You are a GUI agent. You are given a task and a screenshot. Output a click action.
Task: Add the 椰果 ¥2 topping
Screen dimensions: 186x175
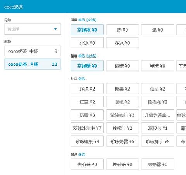click(x=122, y=89)
